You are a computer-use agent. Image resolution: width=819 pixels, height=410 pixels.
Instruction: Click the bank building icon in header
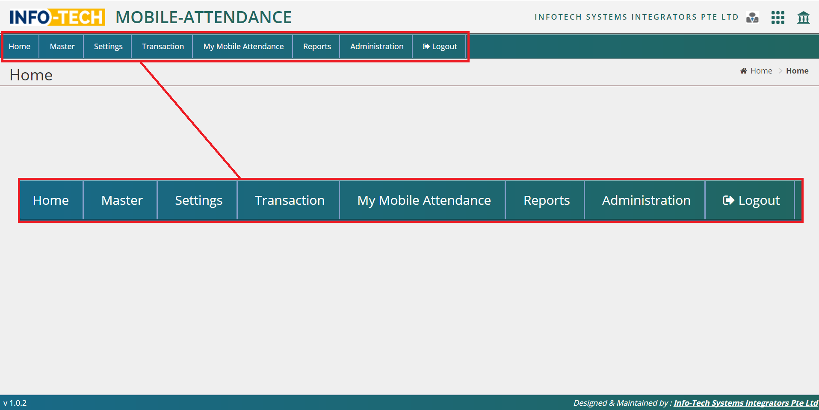pyautogui.click(x=803, y=18)
